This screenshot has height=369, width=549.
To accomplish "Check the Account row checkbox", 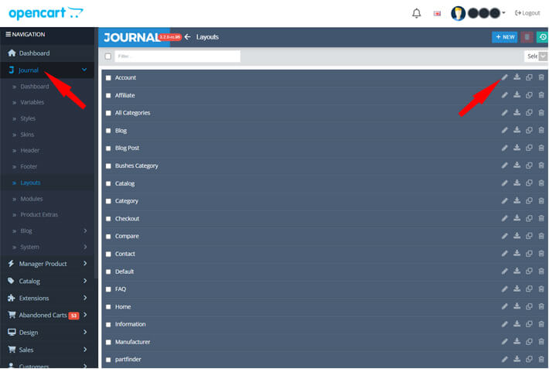I will 108,78.
